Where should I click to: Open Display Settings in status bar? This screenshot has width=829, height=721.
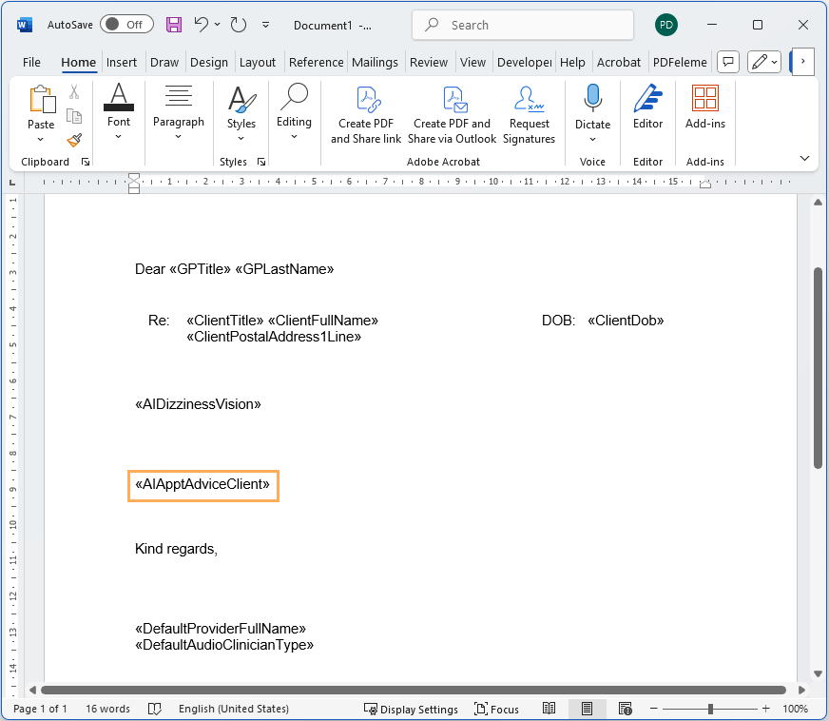point(412,710)
